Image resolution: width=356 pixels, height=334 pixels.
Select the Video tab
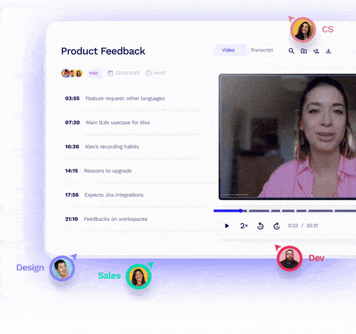[x=228, y=50]
